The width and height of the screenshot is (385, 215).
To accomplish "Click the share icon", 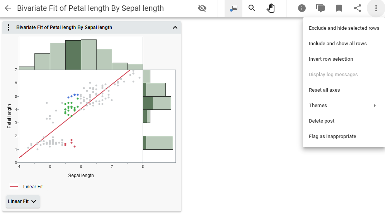I will pos(358,8).
